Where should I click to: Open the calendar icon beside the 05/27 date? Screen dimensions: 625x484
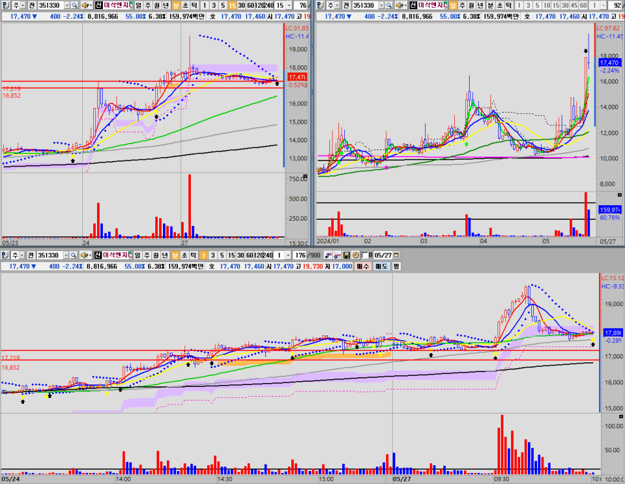[397, 255]
